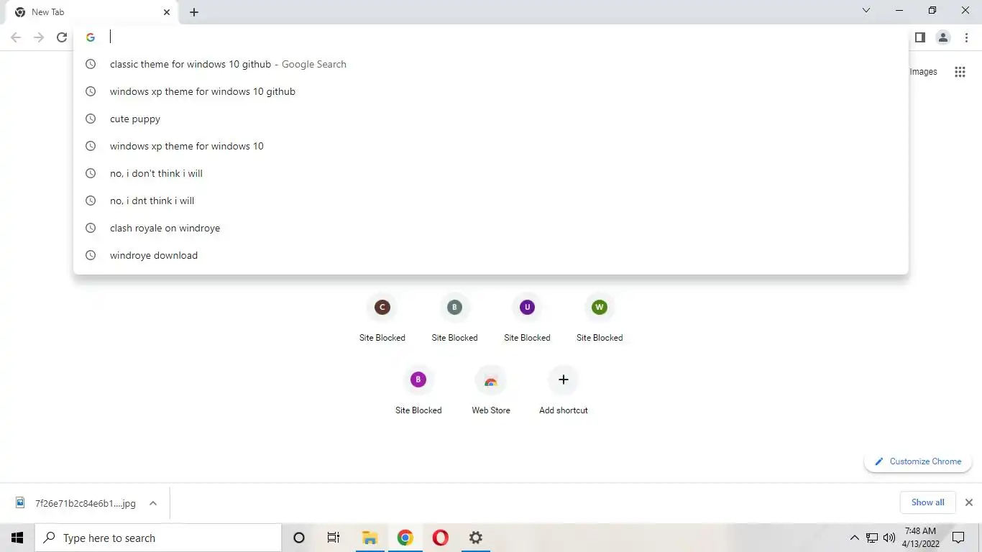Open Chrome's three-dot menu

pyautogui.click(x=967, y=37)
